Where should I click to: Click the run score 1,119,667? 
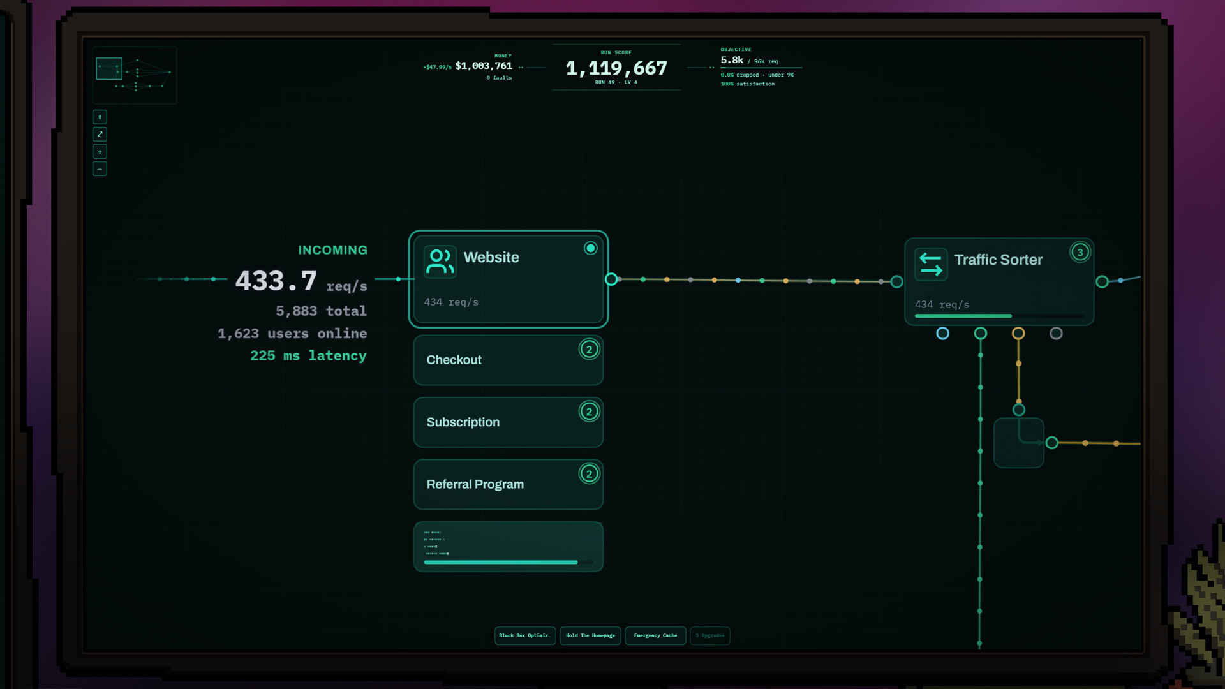pyautogui.click(x=616, y=68)
